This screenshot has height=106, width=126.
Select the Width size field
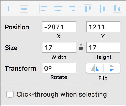(x=59, y=47)
